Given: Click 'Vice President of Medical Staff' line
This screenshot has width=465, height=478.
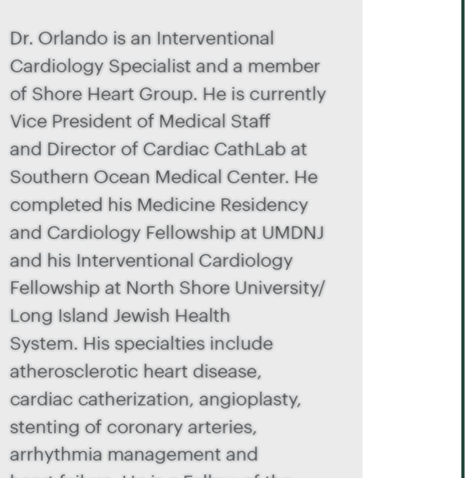Looking at the screenshot, I should click(x=140, y=122).
